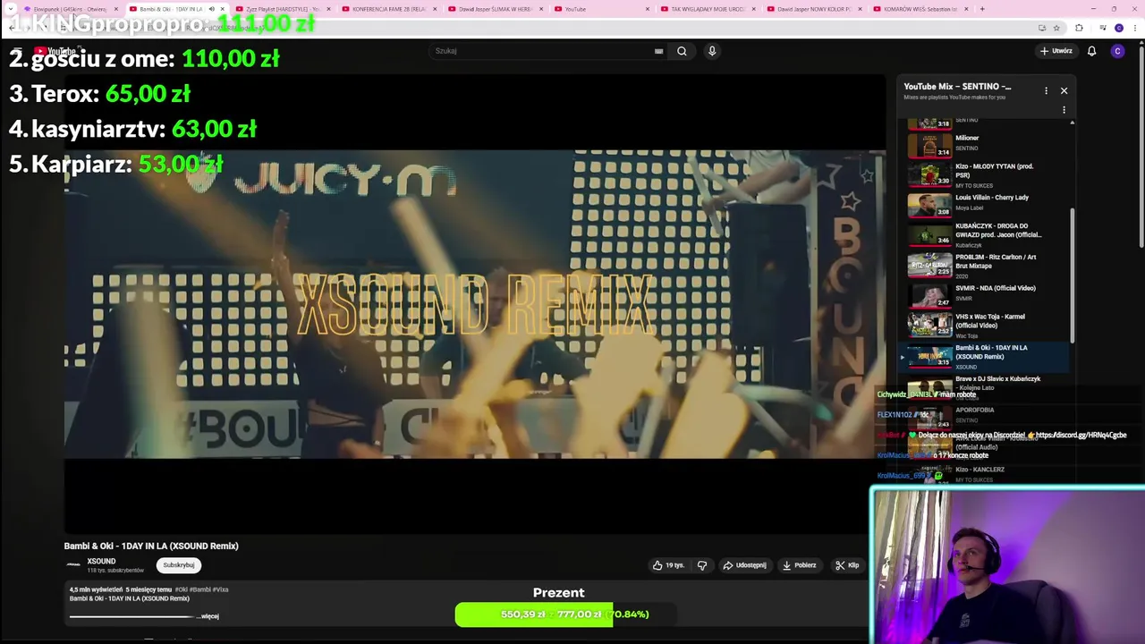Viewport: 1145px width, 644px height.
Task: Close the plain YouTube tab
Action: [646, 9]
